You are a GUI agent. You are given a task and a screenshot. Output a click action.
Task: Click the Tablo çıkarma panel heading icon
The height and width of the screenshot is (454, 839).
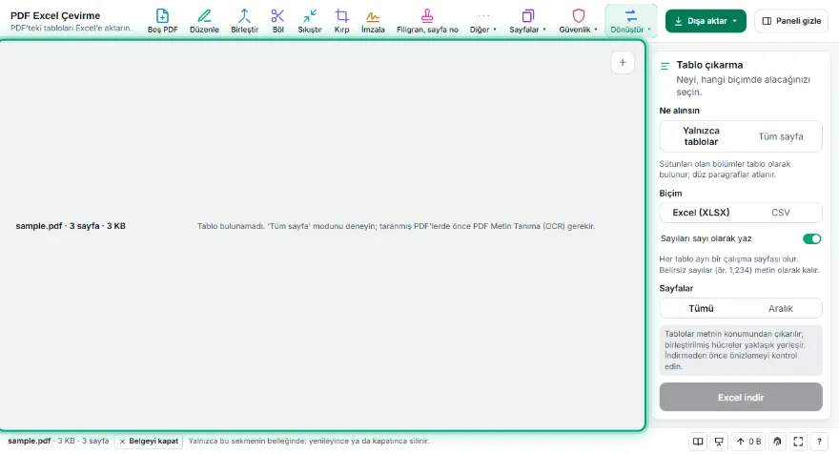tap(665, 66)
